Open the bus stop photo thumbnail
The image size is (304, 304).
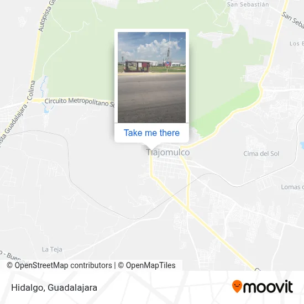point(151,77)
